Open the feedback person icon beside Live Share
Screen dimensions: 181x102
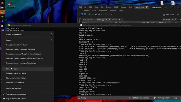coord(178,14)
